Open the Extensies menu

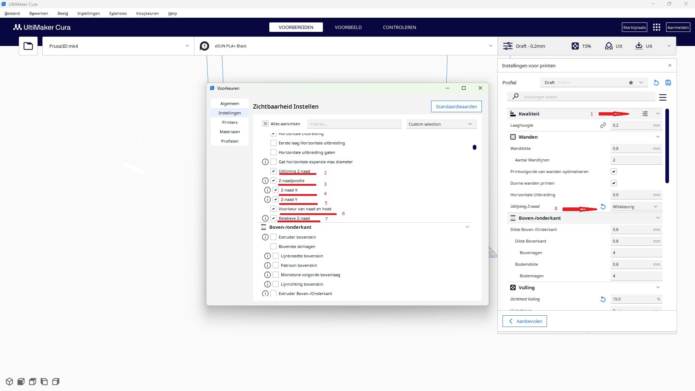coord(118,13)
